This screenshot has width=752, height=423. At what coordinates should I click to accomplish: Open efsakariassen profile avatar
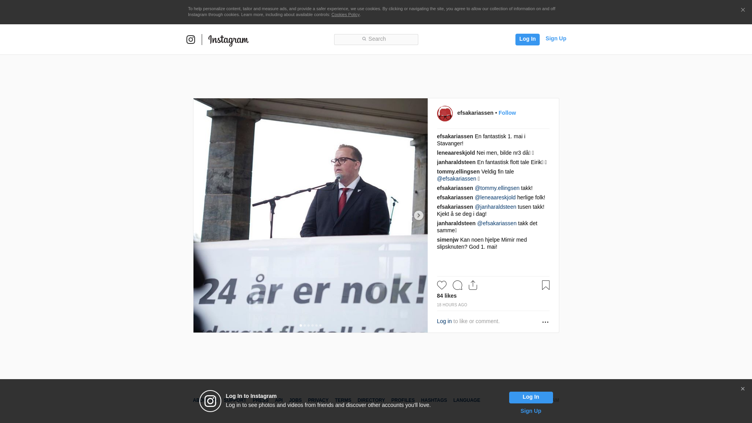pos(445,114)
